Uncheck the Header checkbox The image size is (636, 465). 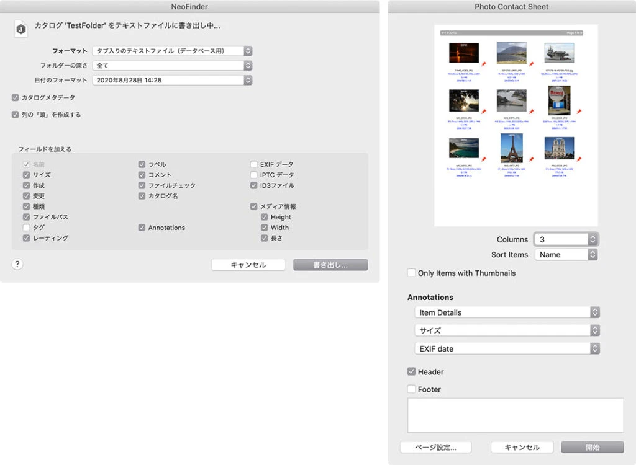[x=411, y=371]
